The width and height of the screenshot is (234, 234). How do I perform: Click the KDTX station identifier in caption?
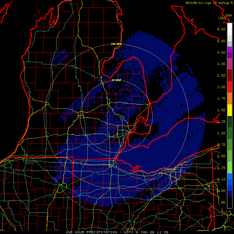(x=129, y=232)
